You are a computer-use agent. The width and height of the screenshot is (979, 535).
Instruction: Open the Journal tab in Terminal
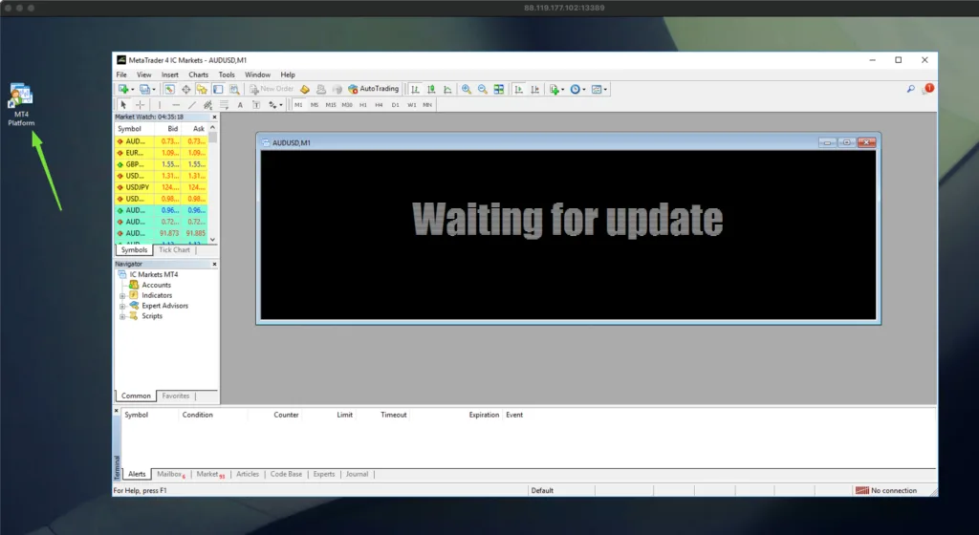357,474
